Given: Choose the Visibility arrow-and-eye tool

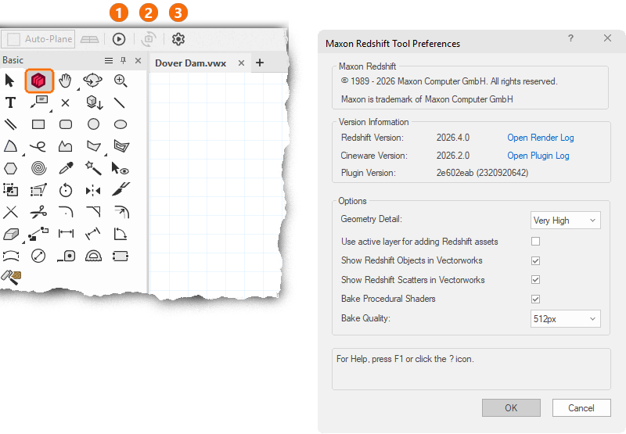Looking at the screenshot, I should tap(121, 168).
